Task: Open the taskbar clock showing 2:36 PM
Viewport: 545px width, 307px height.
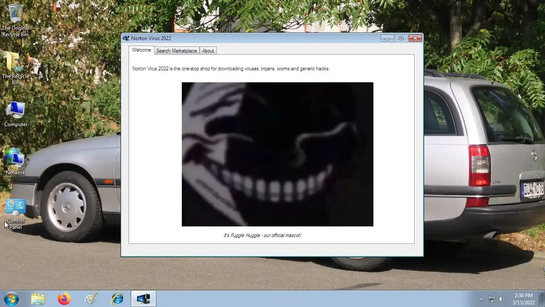Action: pos(523,299)
